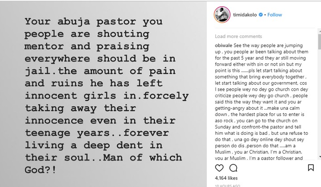
Task: Click the scrollbar down arrow in comments
Action: click(318, 157)
